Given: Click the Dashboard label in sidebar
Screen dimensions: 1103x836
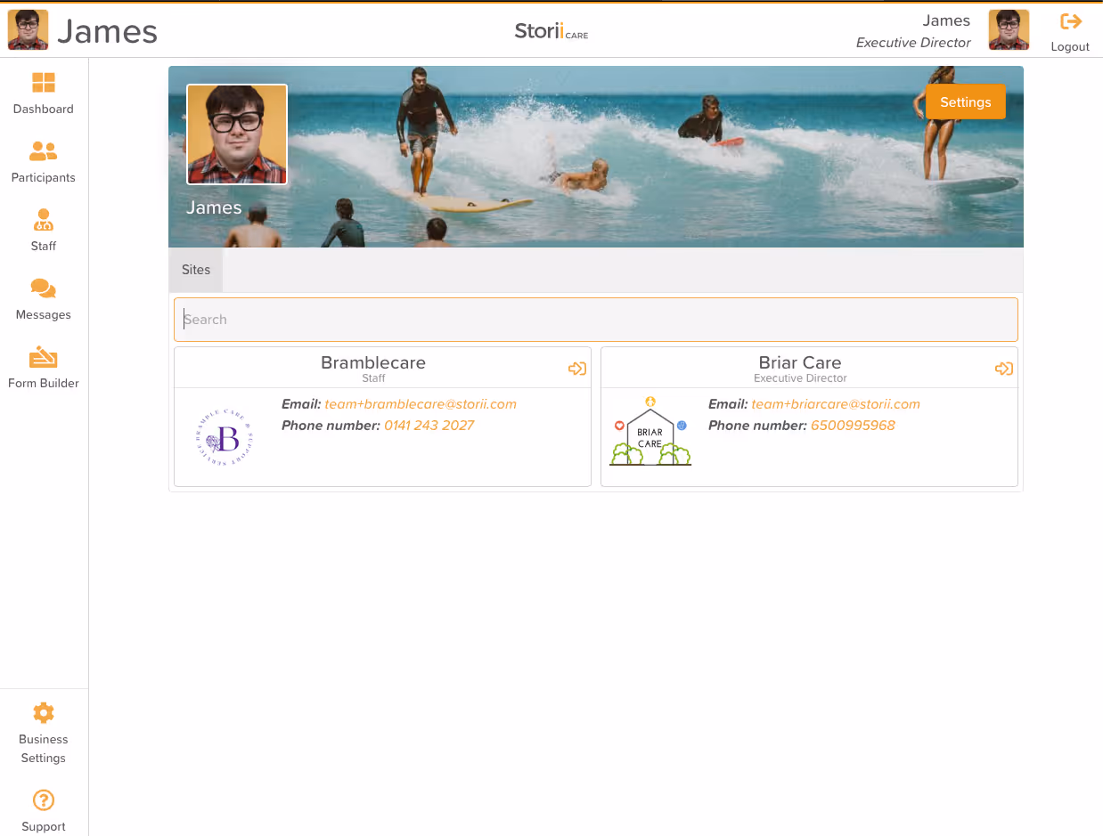Looking at the screenshot, I should pos(44,110).
